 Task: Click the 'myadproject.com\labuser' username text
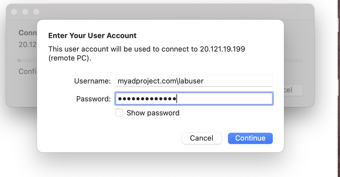[160, 81]
